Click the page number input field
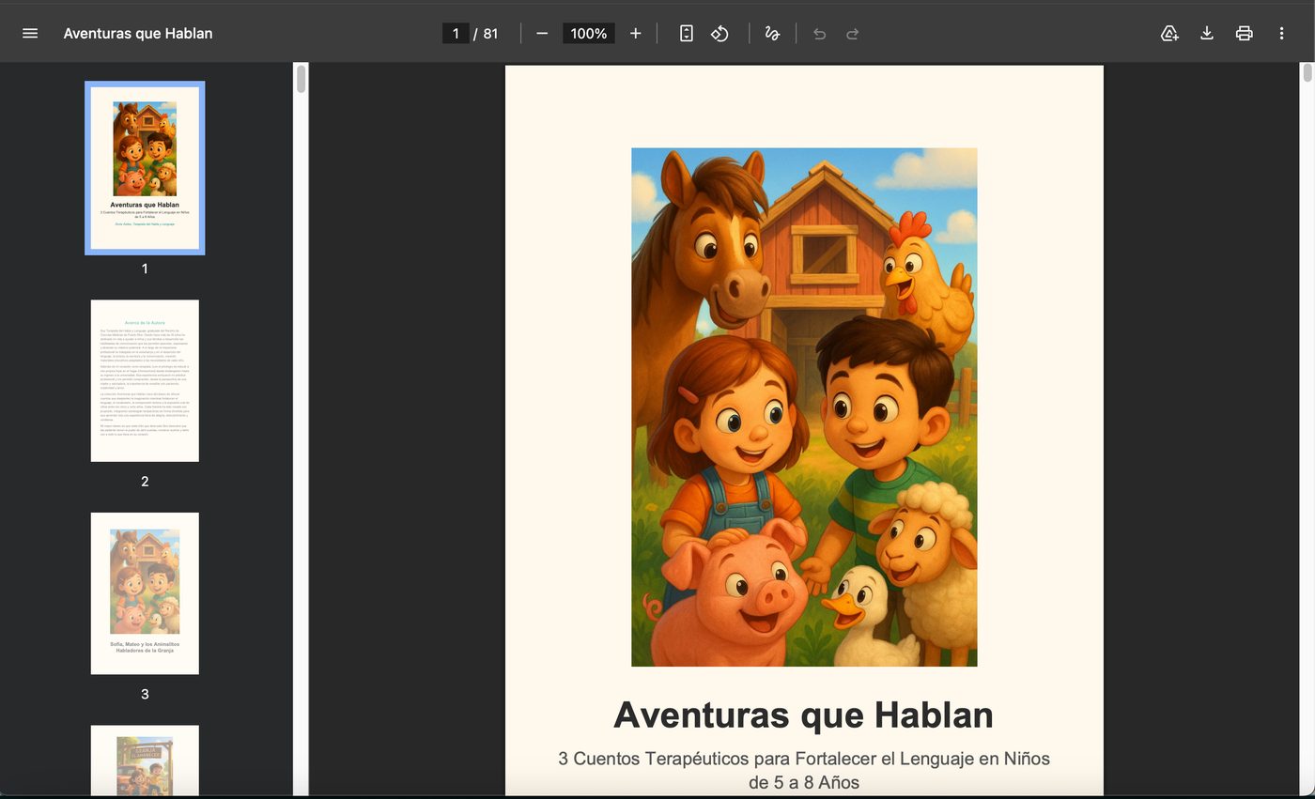The height and width of the screenshot is (799, 1315). (456, 33)
